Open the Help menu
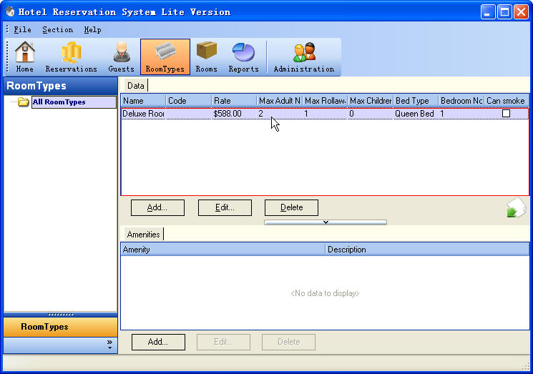The image size is (533, 374). click(92, 30)
